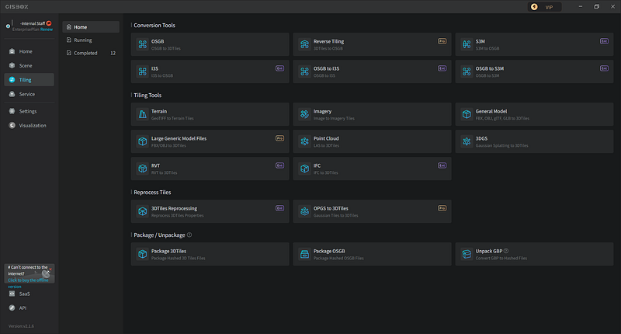The height and width of the screenshot is (334, 621).
Task: Click the Renew link
Action: click(47, 30)
